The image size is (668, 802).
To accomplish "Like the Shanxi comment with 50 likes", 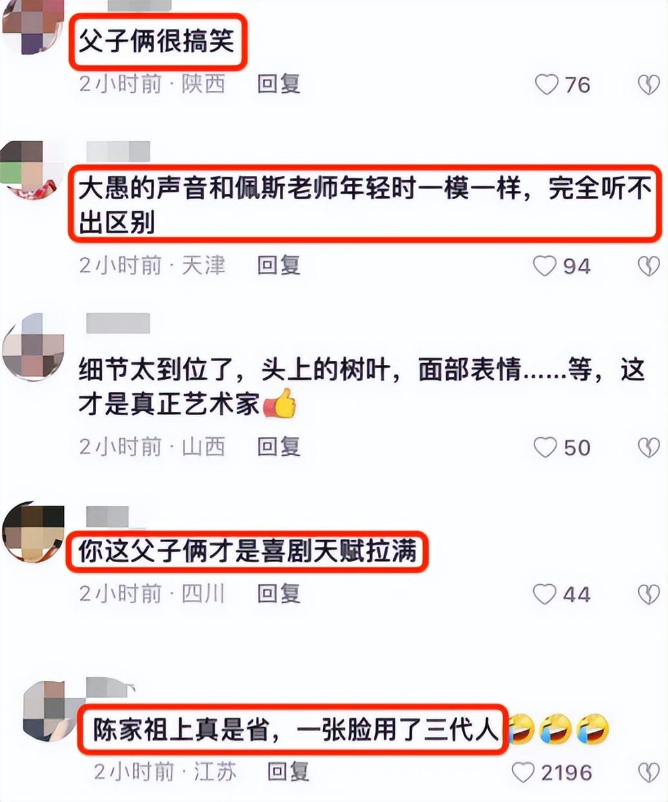I will click(x=545, y=447).
